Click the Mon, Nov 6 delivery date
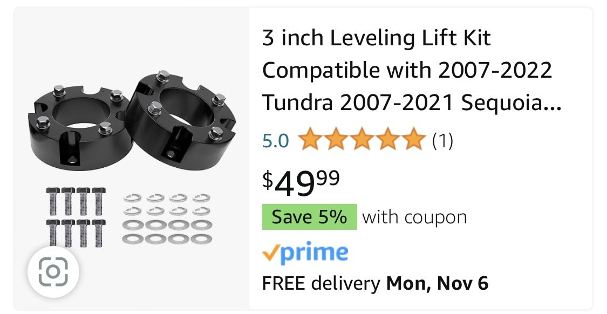The height and width of the screenshot is (314, 607). point(438,283)
